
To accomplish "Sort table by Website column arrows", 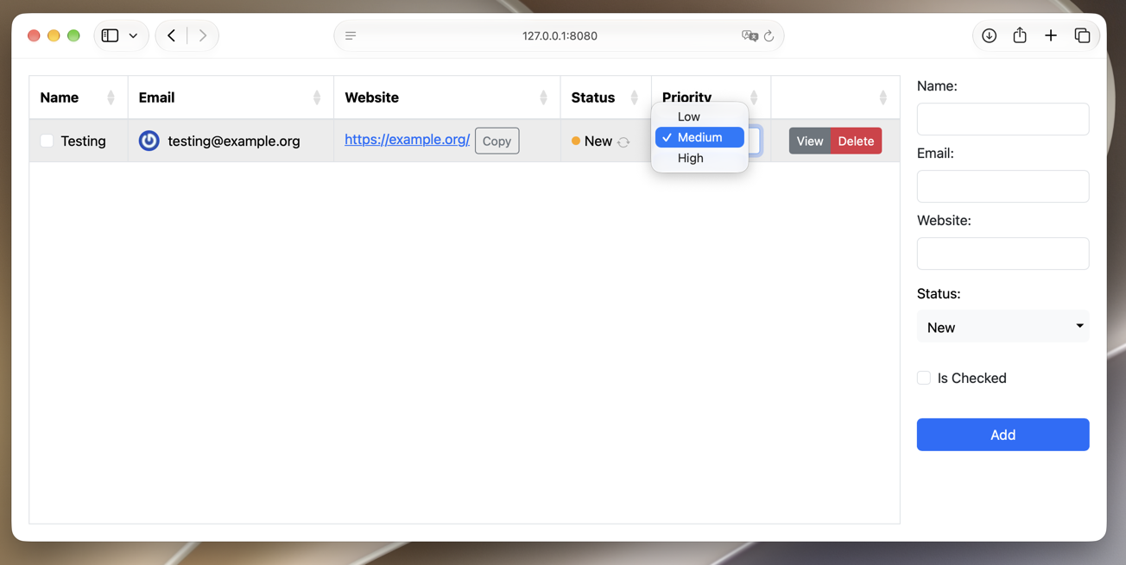I will click(x=543, y=97).
